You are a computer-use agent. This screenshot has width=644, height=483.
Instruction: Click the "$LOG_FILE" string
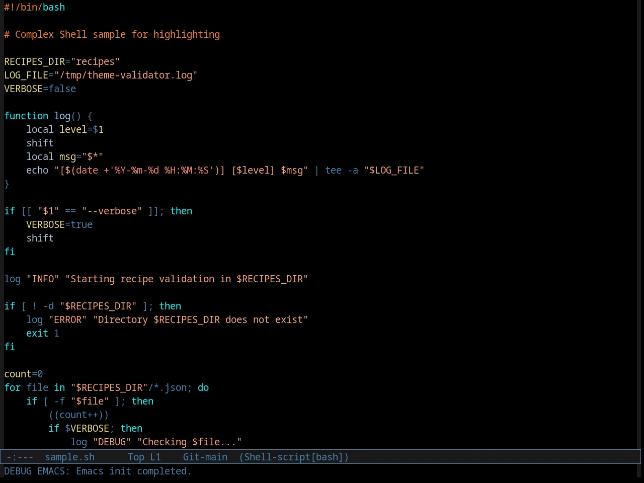(394, 170)
